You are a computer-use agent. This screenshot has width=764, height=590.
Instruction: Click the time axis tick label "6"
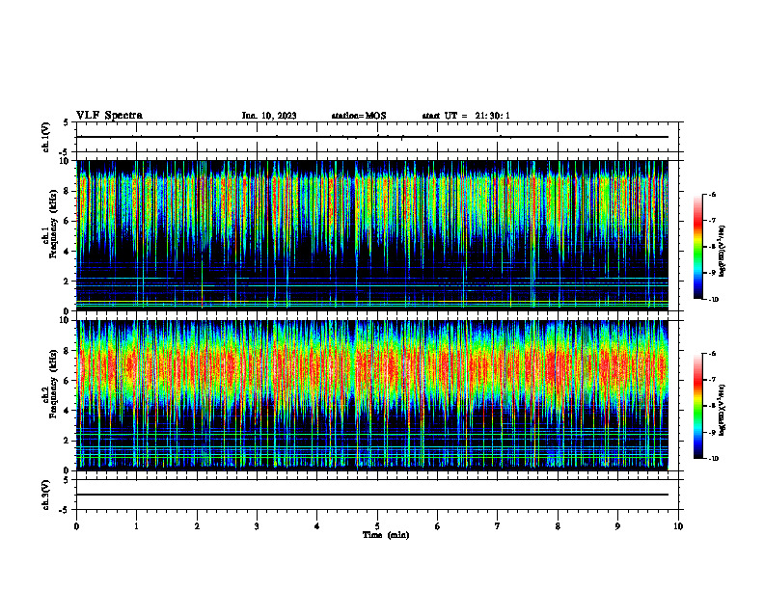(x=438, y=526)
